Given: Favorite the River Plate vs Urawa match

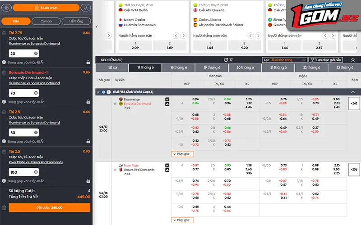Looking at the screenshot, I should pyautogui.click(x=115, y=170).
